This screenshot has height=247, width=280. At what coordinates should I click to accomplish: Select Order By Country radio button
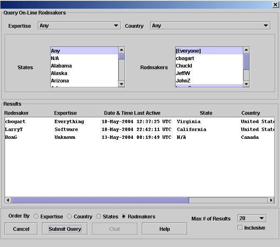click(70, 216)
